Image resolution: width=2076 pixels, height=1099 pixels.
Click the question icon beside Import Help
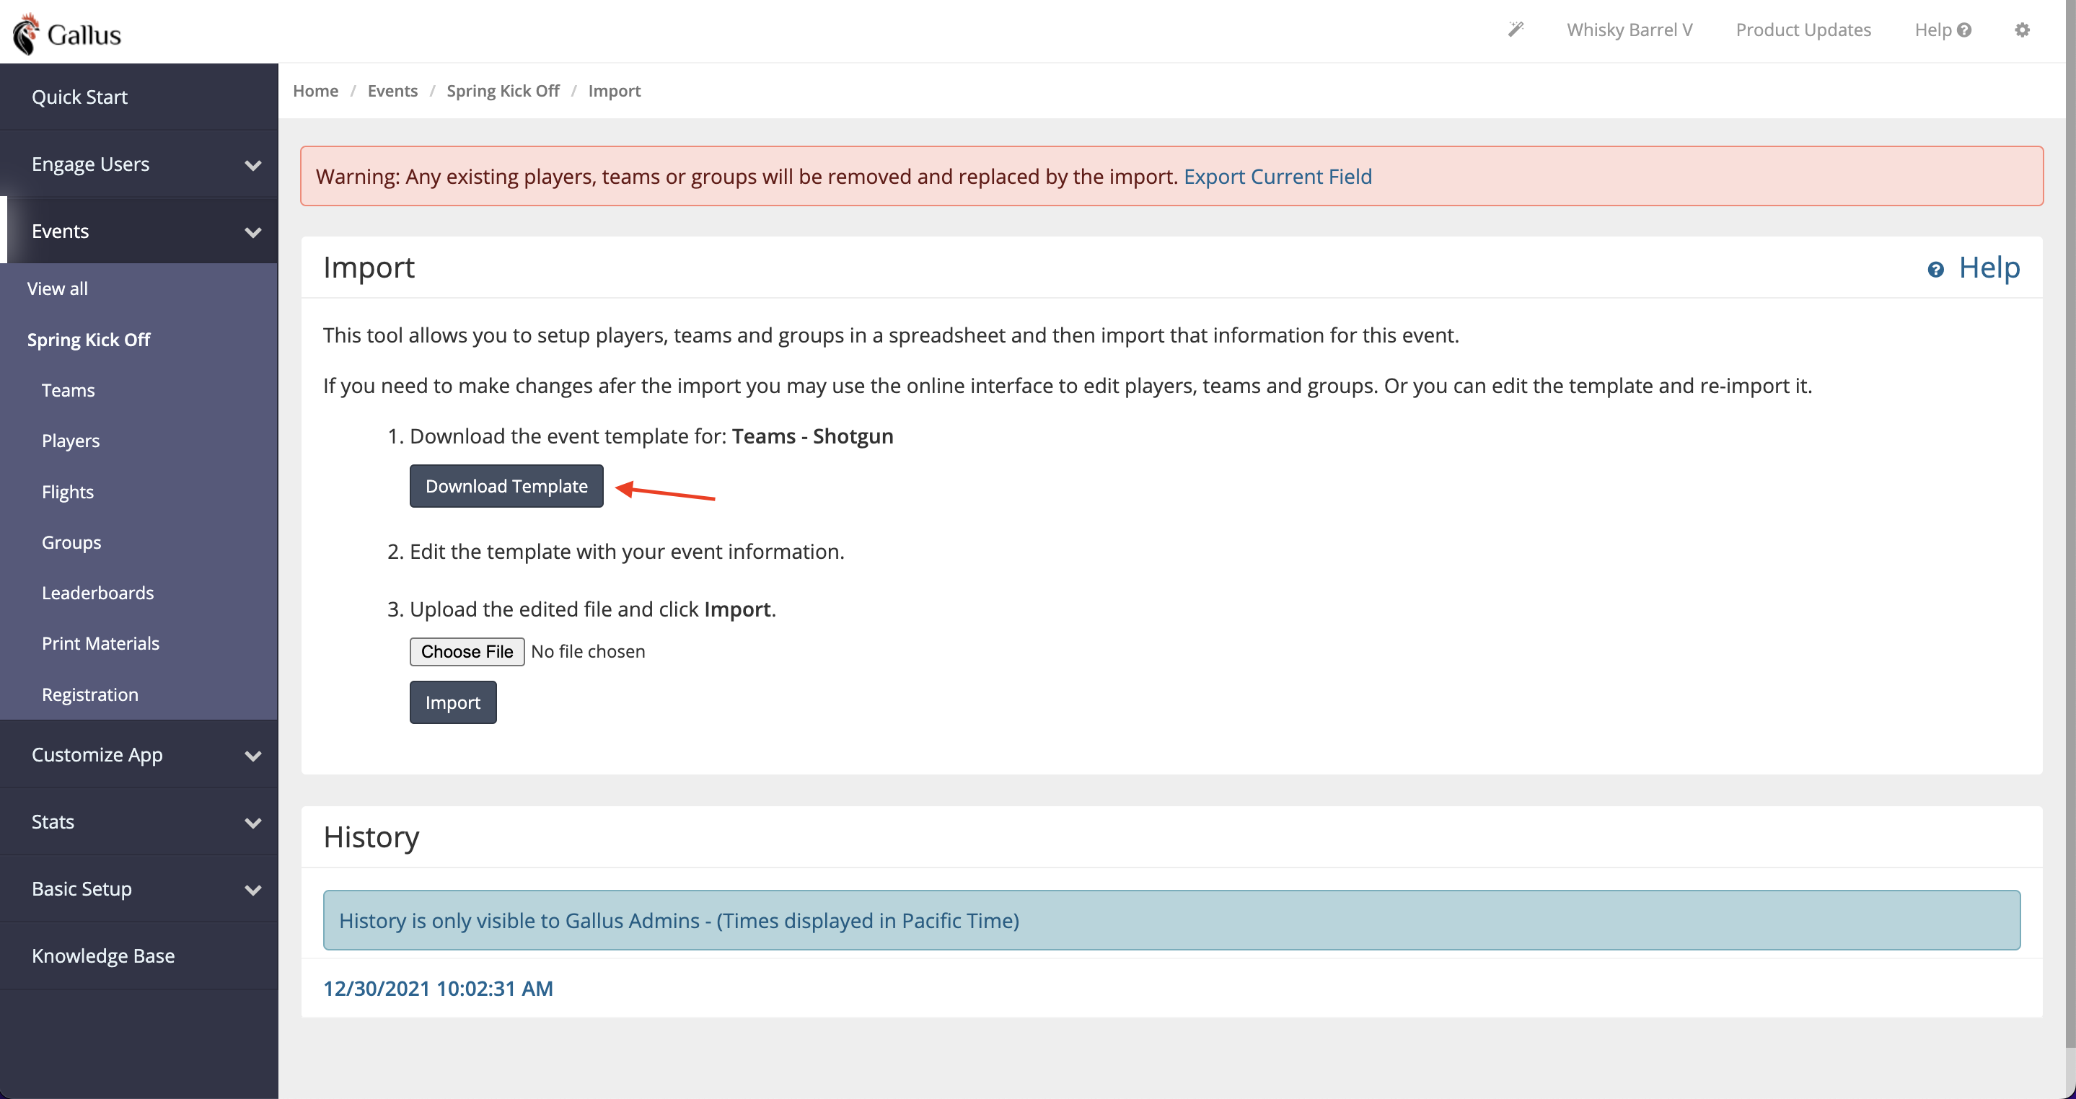pos(1935,269)
